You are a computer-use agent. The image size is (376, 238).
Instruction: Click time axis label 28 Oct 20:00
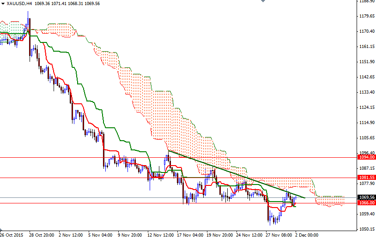[42, 235]
